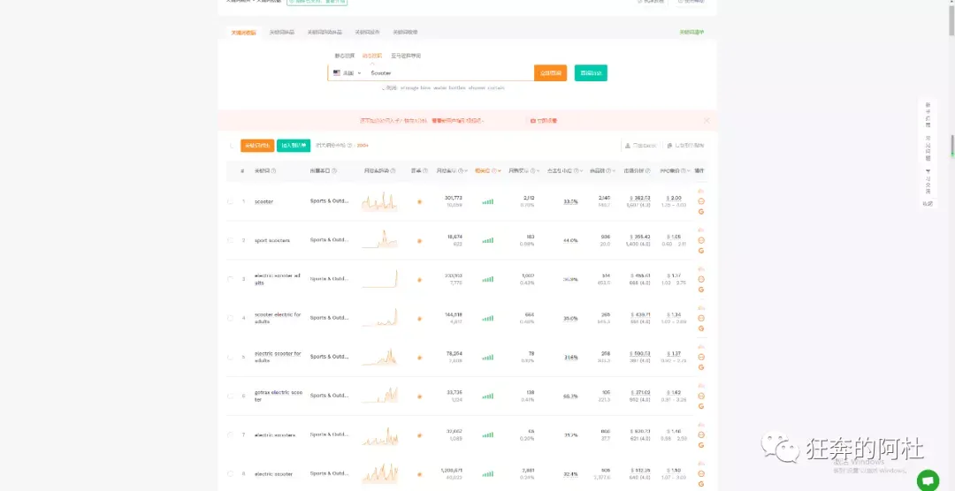Viewport: 955px width, 491px height.
Task: Open the green chat bubble widget
Action: [x=928, y=480]
